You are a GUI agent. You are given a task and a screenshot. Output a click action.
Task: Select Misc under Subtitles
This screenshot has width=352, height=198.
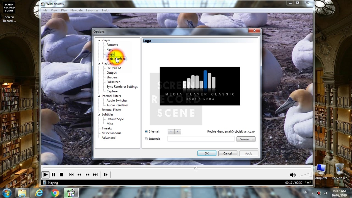click(x=110, y=124)
